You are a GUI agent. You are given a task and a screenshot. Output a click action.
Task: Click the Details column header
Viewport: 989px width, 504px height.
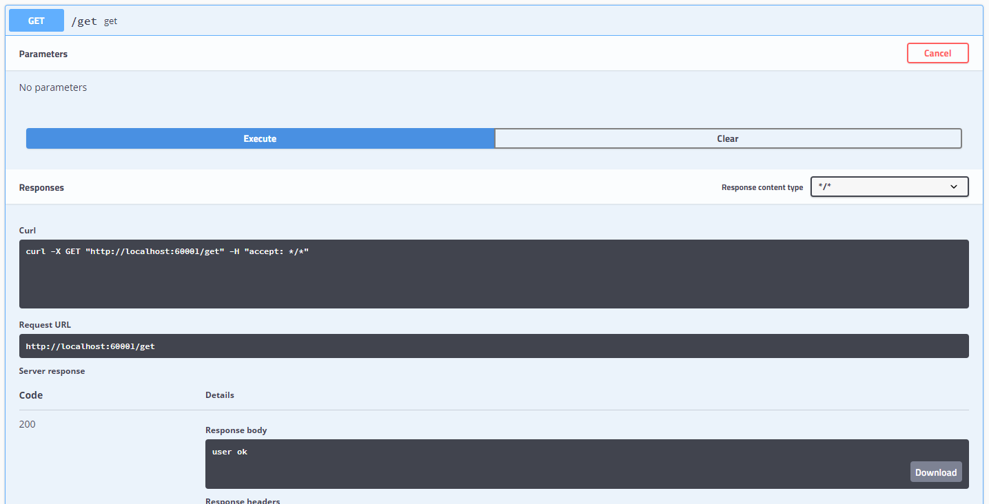point(219,395)
